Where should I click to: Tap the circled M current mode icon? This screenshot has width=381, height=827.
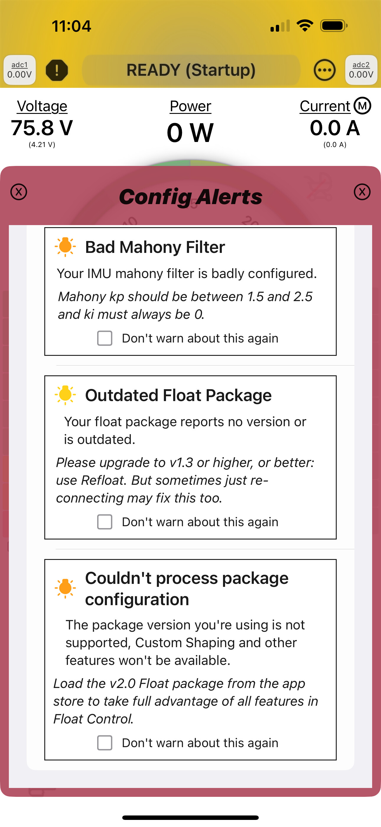pyautogui.click(x=362, y=106)
